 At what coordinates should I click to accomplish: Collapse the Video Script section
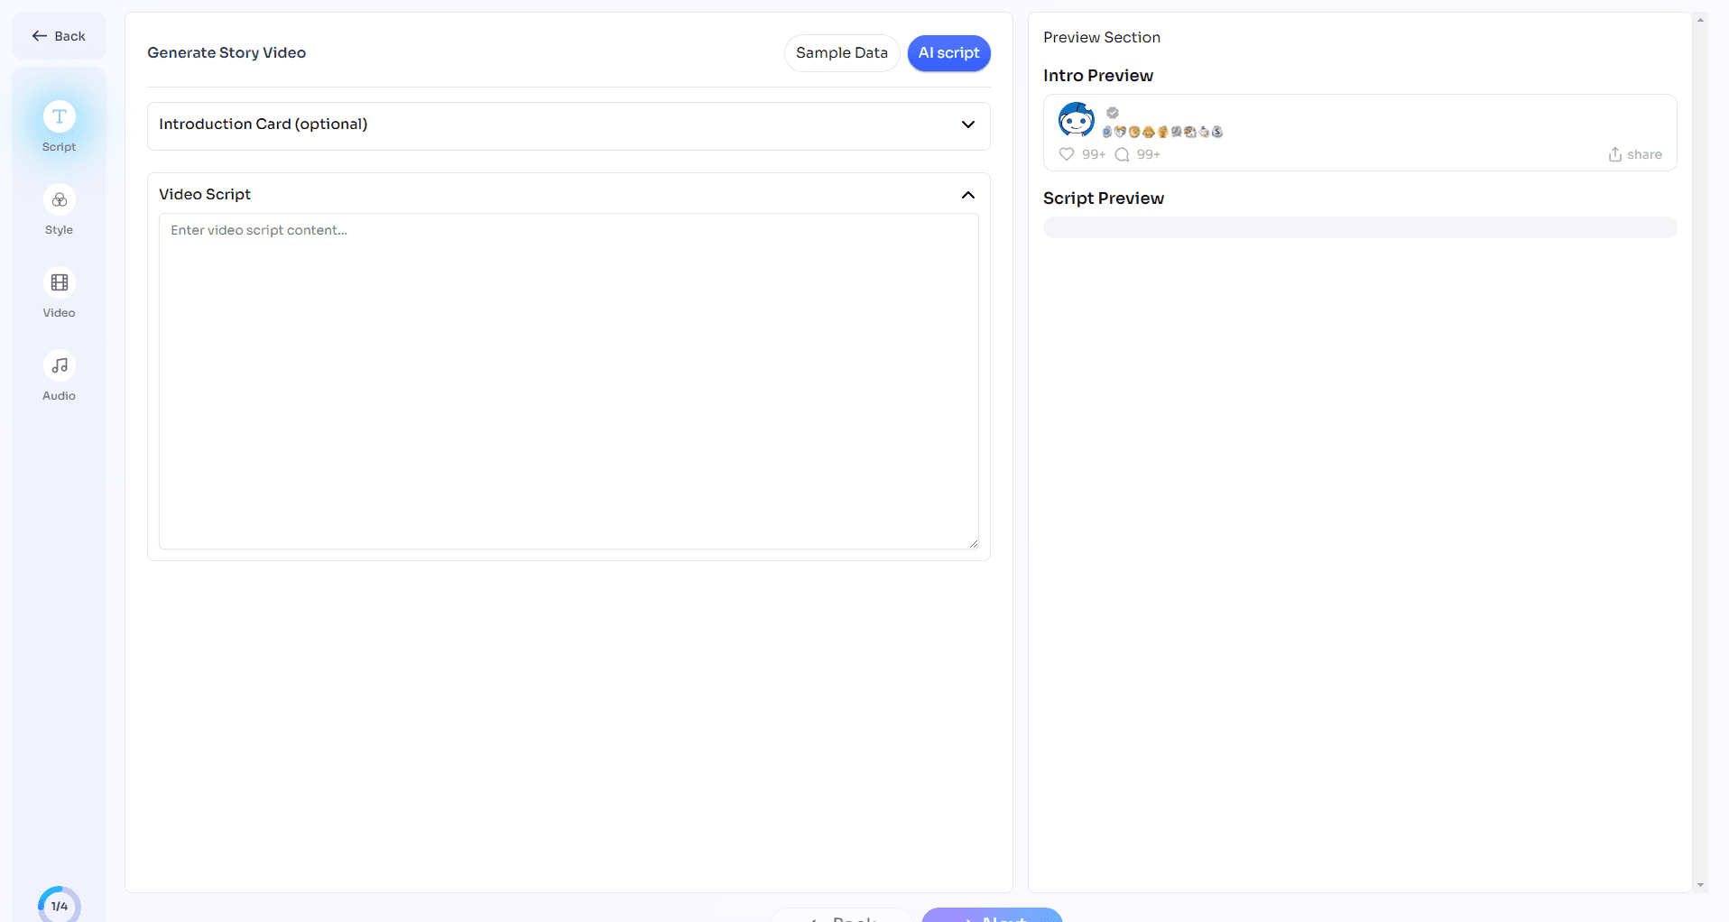pos(967,195)
